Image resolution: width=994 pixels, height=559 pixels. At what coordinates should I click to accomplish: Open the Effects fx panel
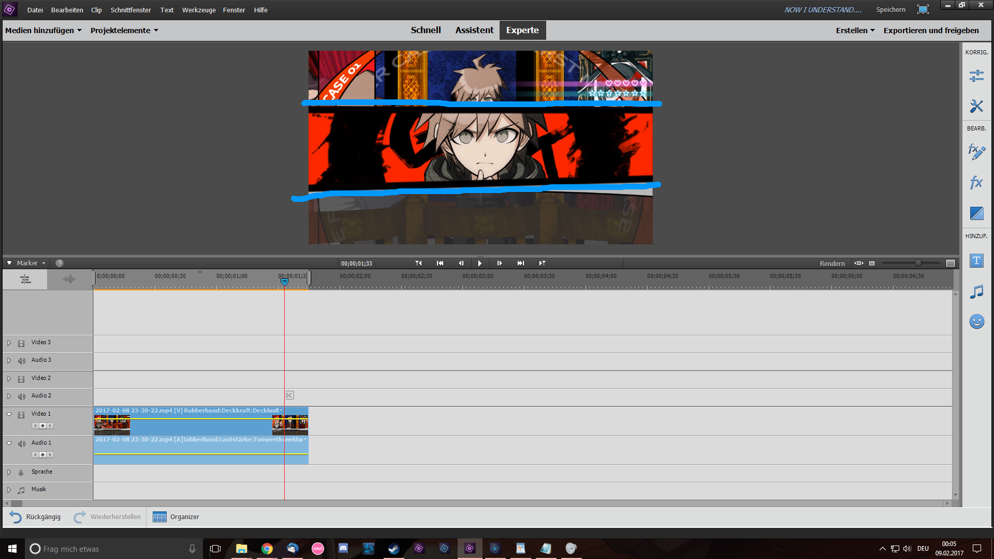click(976, 182)
